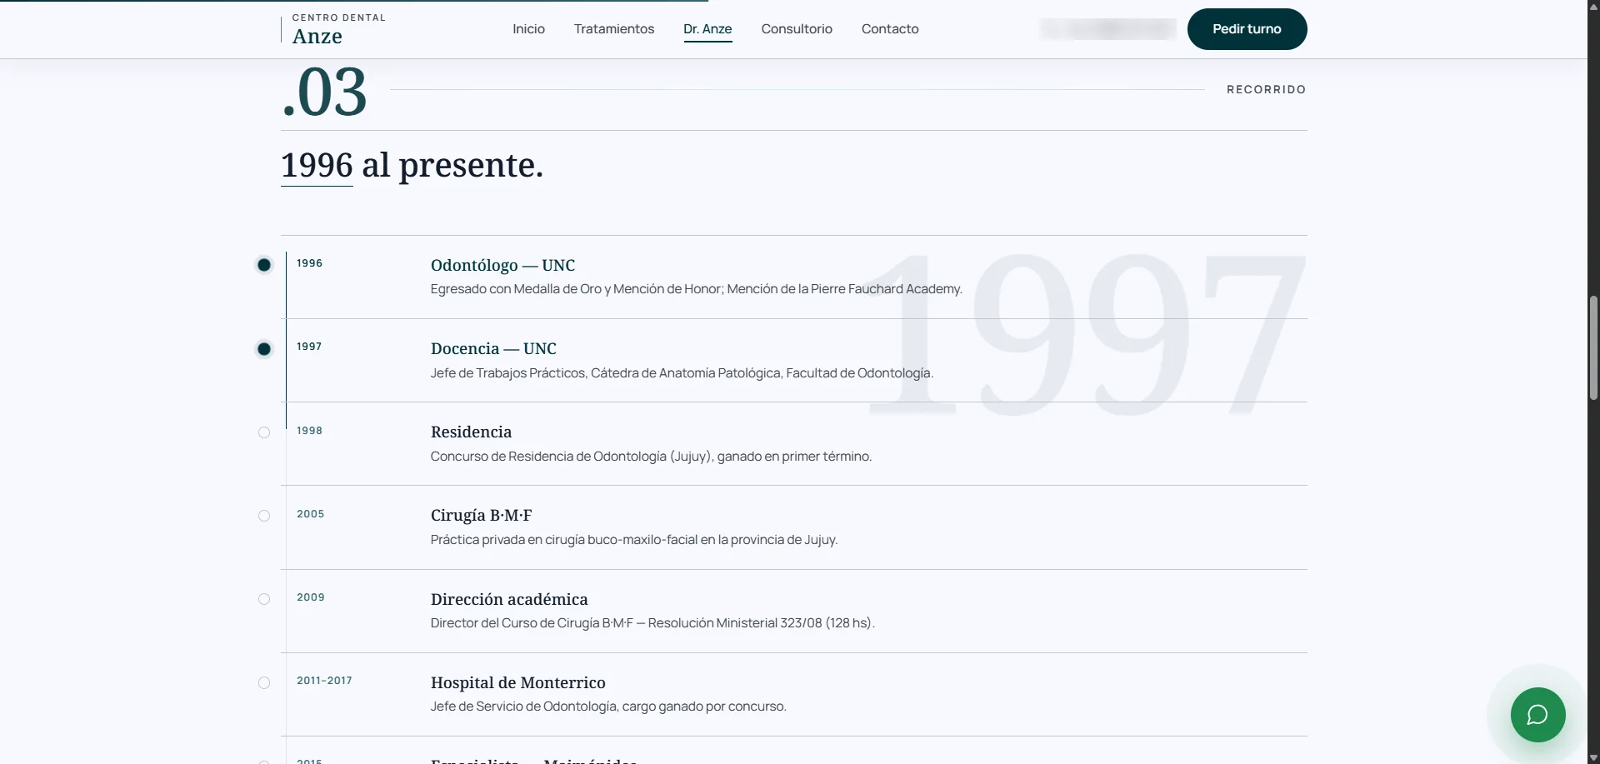
Task: Open the Tratamientos menu item
Action: [614, 29]
